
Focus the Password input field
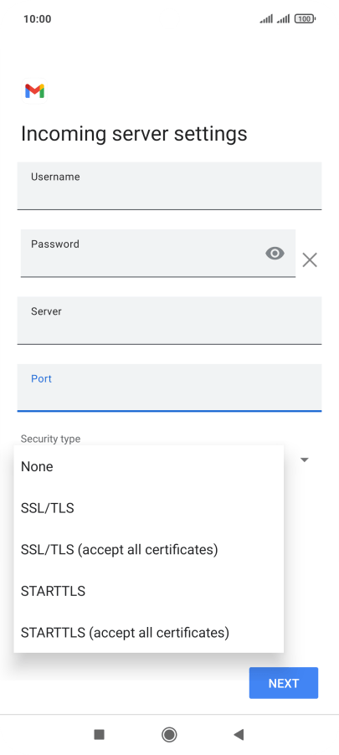pyautogui.click(x=158, y=254)
